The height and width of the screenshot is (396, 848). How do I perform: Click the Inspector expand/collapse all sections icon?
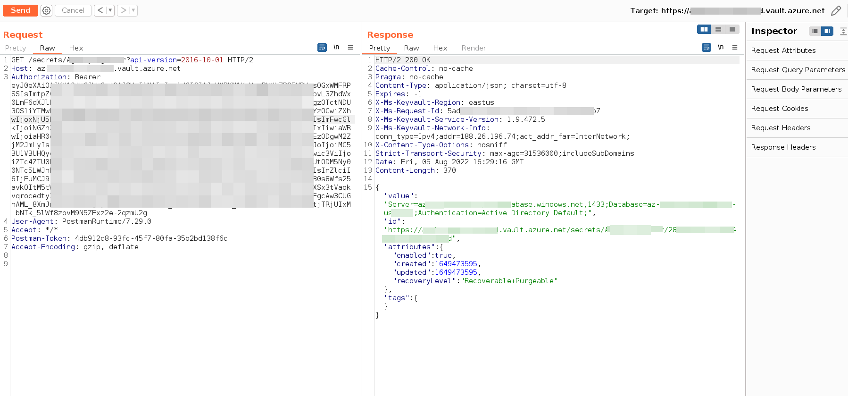tap(843, 31)
